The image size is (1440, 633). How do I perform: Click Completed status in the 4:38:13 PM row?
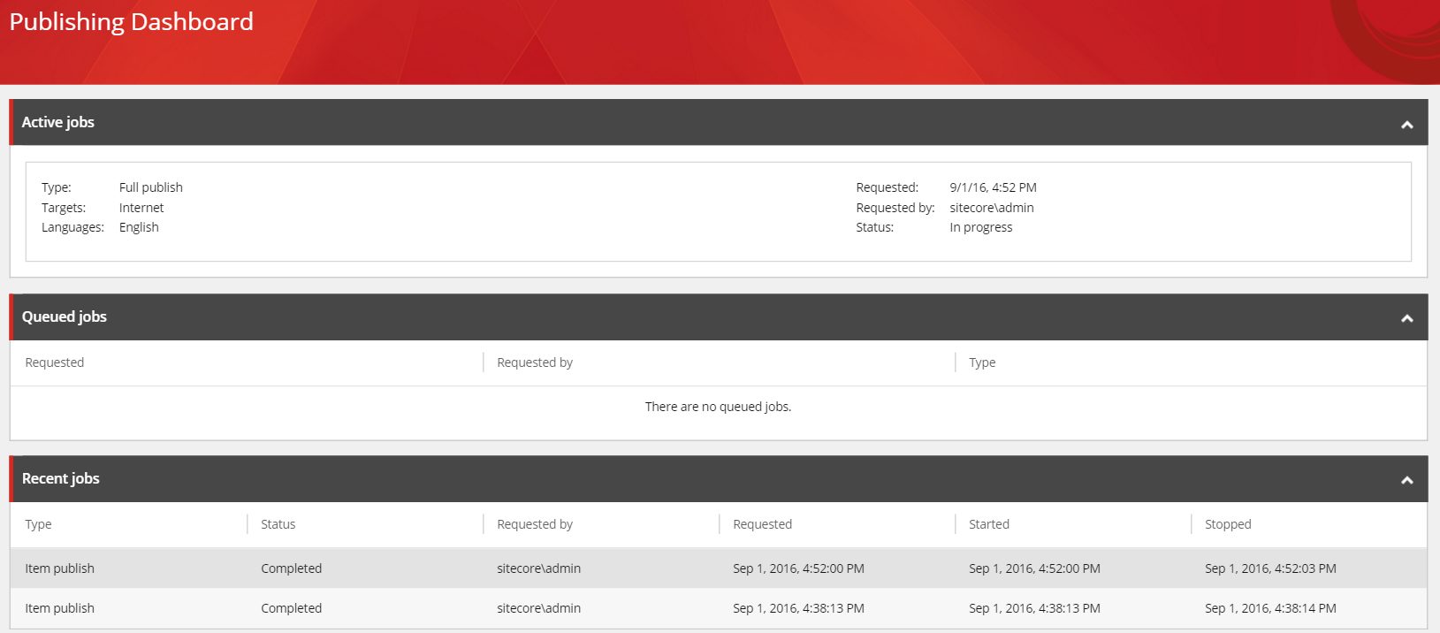point(292,608)
